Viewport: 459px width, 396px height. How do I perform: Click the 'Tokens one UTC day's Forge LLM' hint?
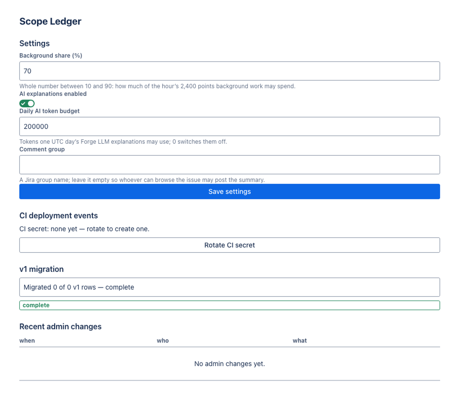(x=123, y=142)
